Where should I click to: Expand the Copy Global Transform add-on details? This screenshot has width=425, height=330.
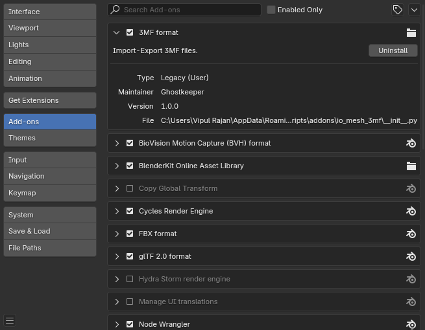(x=117, y=188)
